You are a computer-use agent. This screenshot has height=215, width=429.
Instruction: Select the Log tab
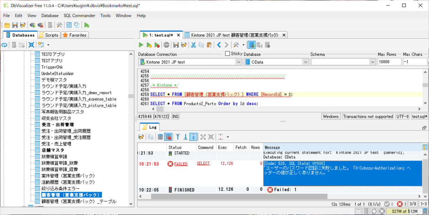pos(150,127)
